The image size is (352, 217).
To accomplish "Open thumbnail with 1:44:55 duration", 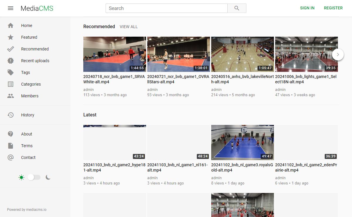I will (x=115, y=54).
